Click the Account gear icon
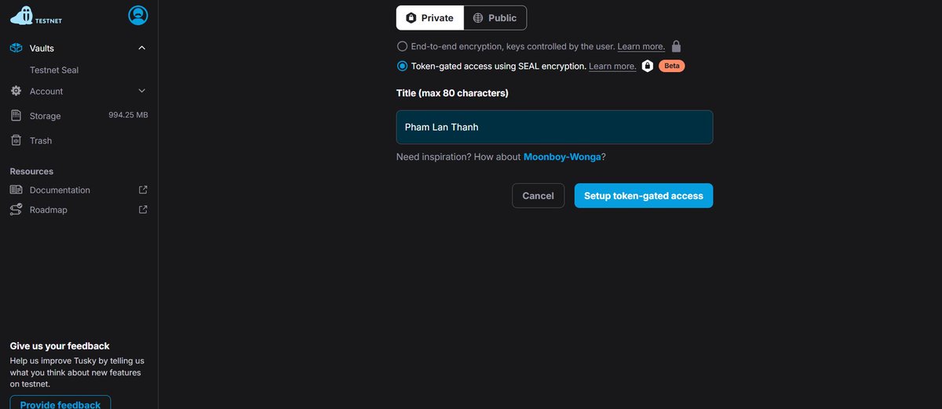 pos(16,91)
